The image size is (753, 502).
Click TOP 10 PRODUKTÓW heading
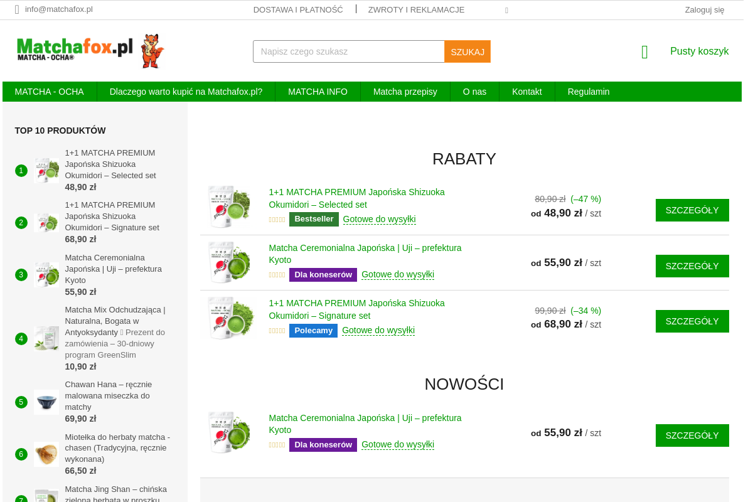[x=60, y=131]
